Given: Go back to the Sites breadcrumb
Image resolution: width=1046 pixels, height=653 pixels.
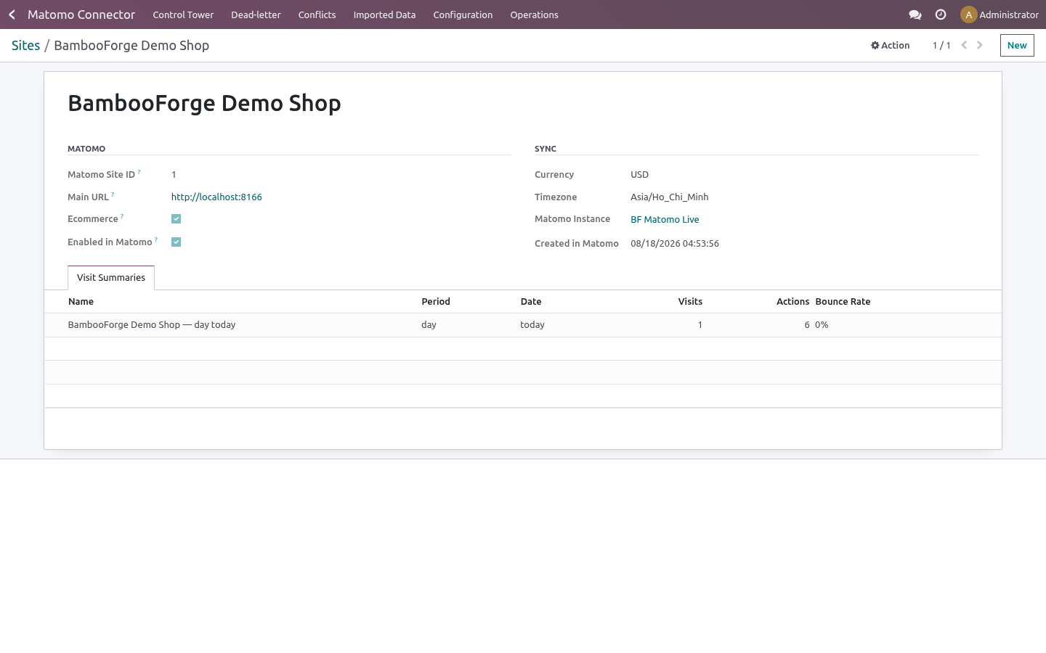Looking at the screenshot, I should tap(25, 45).
